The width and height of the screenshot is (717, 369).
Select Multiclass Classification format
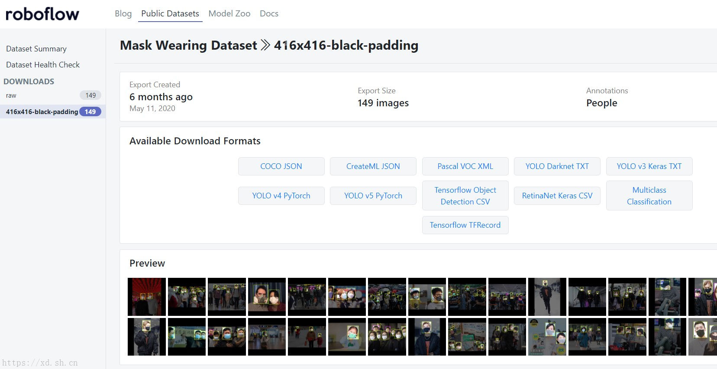(649, 196)
